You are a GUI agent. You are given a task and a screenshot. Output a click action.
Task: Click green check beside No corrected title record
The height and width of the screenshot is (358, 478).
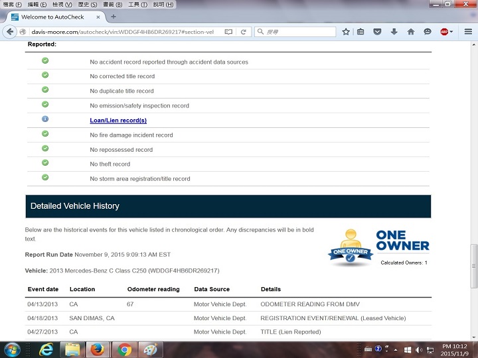click(45, 75)
